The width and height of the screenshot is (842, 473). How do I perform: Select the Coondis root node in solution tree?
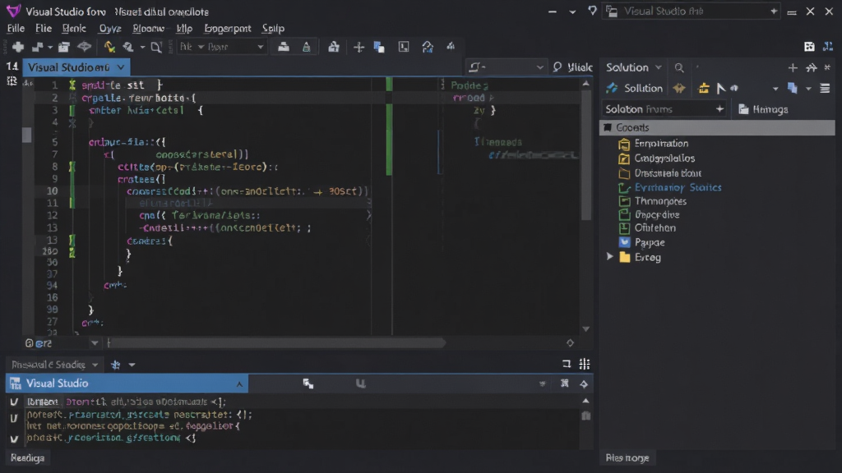717,127
